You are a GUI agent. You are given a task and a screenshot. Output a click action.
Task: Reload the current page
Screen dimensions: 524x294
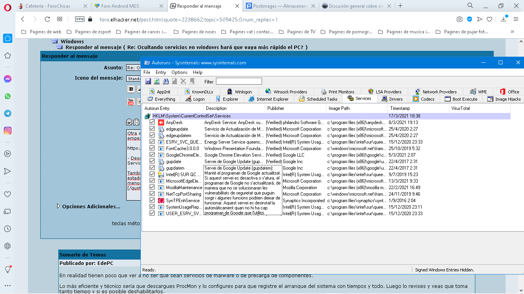pos(47,19)
